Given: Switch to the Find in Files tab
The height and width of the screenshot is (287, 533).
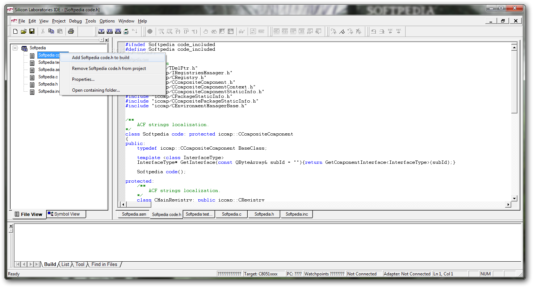Looking at the screenshot, I should point(104,265).
